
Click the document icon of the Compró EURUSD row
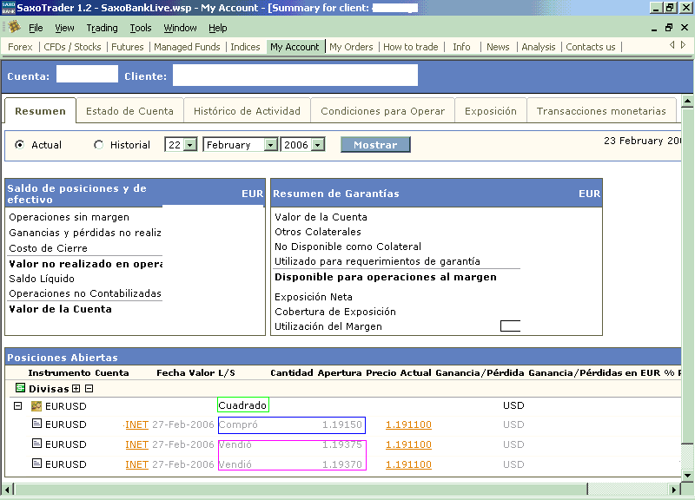(x=36, y=424)
